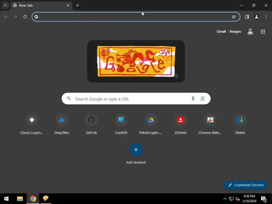The image size is (272, 204).
Task: Open the Filebin shortcut
Action: click(240, 124)
